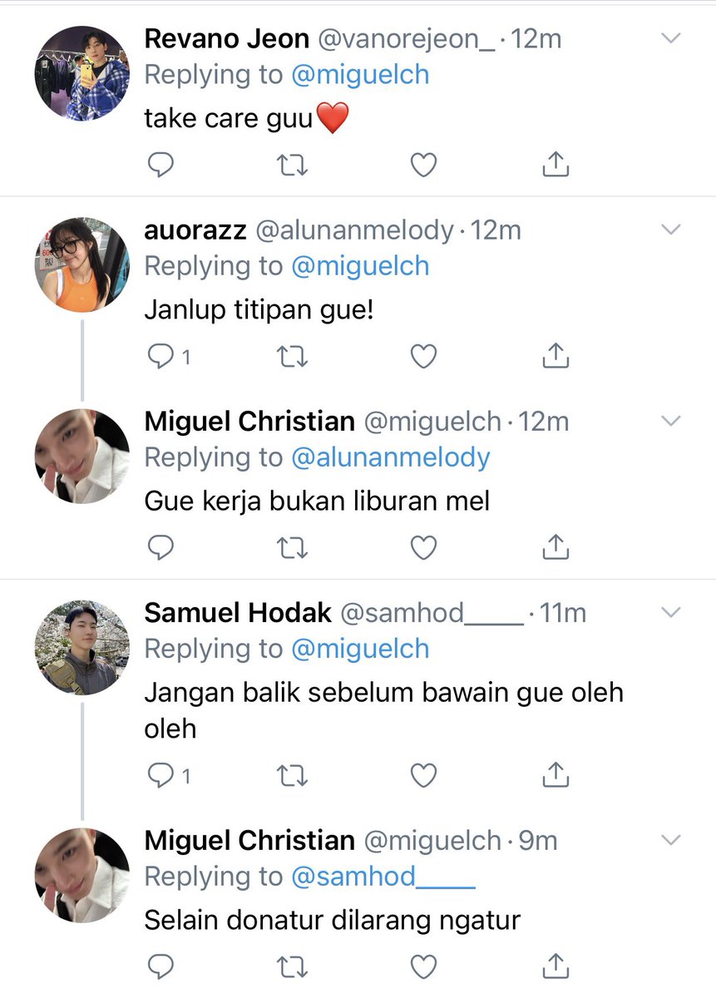Retweet Revano Jeon's reply
The width and height of the screenshot is (716, 998).
point(292,166)
